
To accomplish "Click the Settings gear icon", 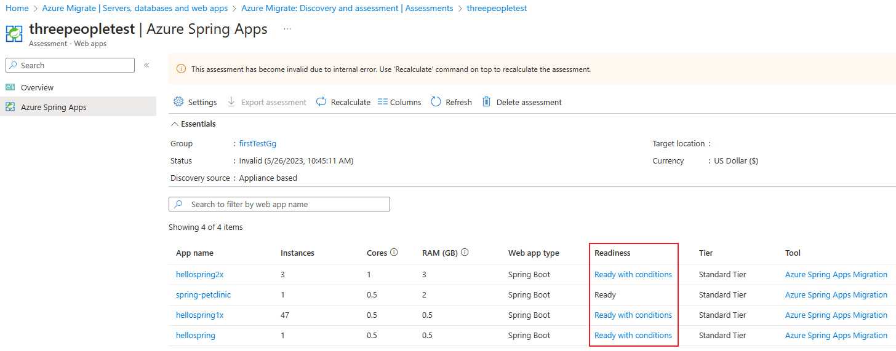I will pos(178,102).
